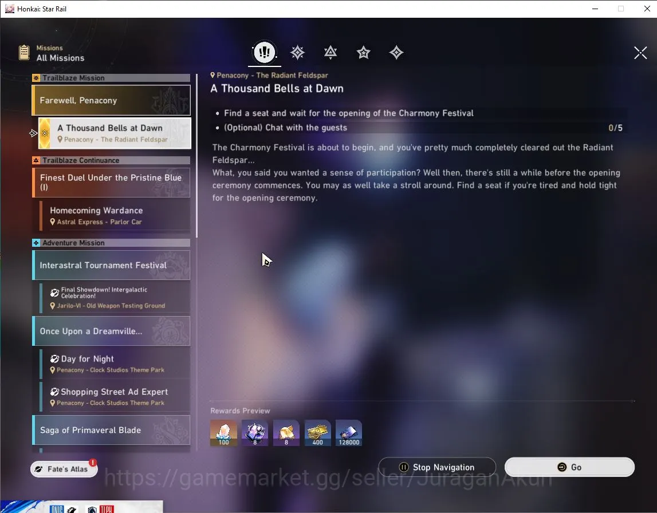This screenshot has width=657, height=513.
Task: Collapse Interastral Tournament Festival group
Action: [x=111, y=265]
